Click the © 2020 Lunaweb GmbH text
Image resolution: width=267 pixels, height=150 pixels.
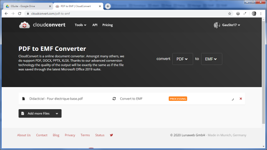[187, 135]
